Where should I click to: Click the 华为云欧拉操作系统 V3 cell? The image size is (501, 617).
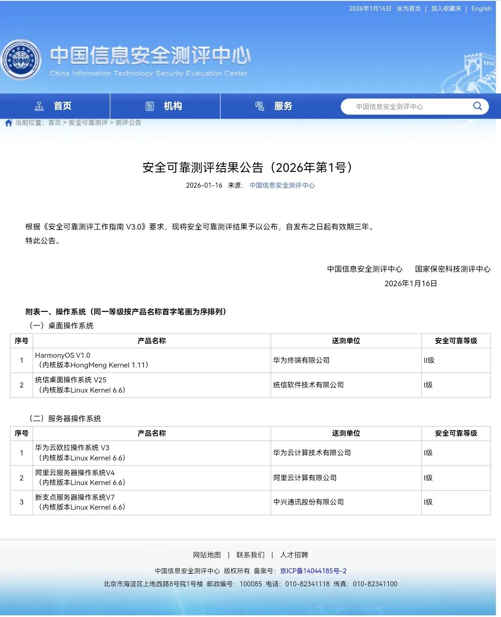coord(152,453)
